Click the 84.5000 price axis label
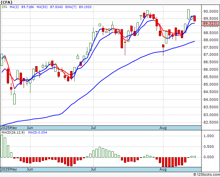This screenshot has width=220, height=177. pyautogui.click(x=211, y=92)
